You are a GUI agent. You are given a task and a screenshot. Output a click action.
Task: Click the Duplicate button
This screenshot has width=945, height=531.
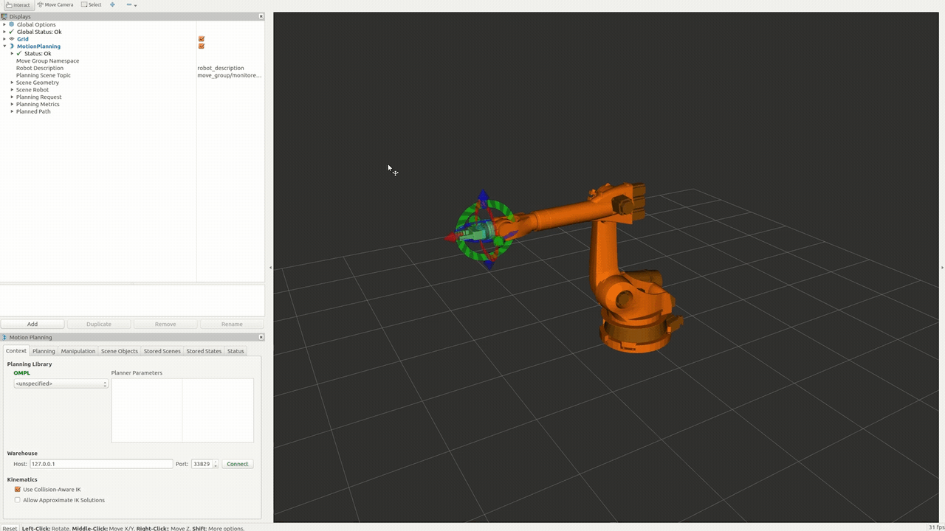[x=99, y=324]
